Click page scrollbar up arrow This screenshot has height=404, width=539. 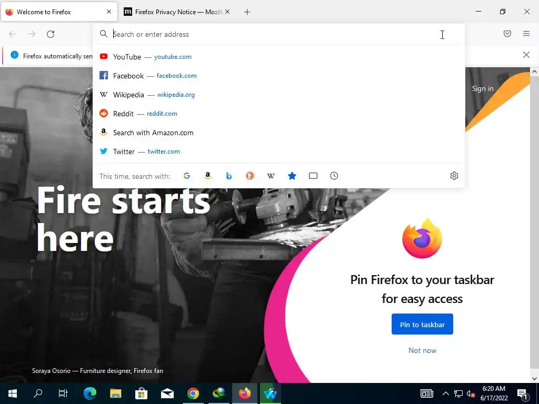(534, 72)
